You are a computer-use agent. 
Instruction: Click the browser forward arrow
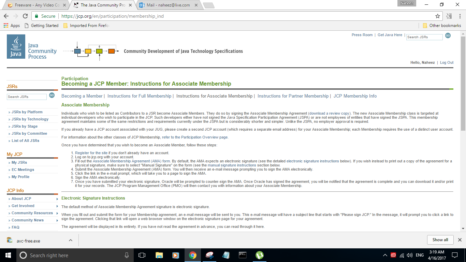click(x=16, y=16)
